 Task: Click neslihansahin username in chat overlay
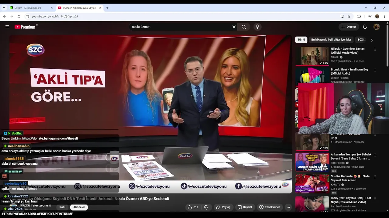[x=19, y=146]
